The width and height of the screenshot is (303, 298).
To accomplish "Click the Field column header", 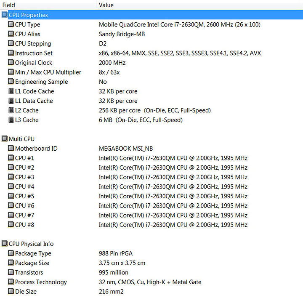I will 48,5.
